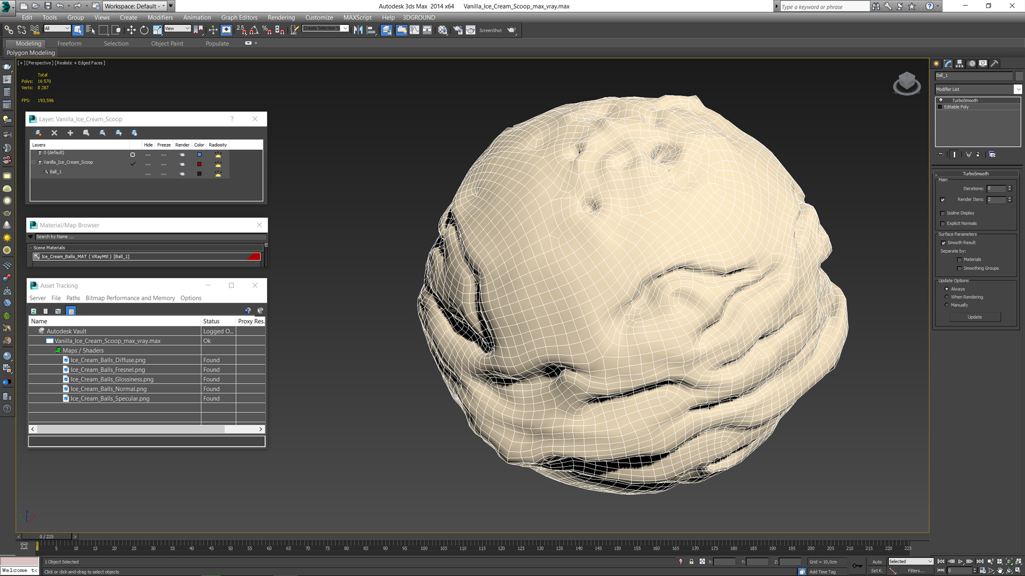Switch to the Freeform ribbon tab

click(x=69, y=44)
